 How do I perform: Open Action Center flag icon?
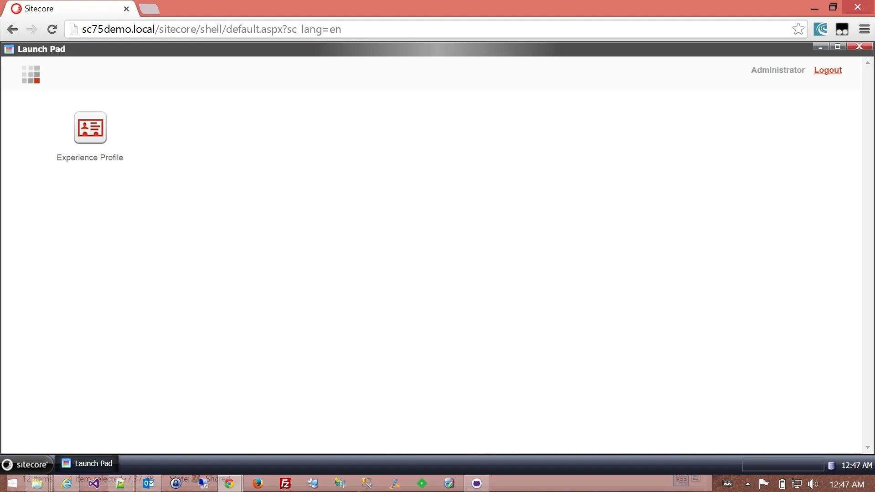(x=764, y=484)
